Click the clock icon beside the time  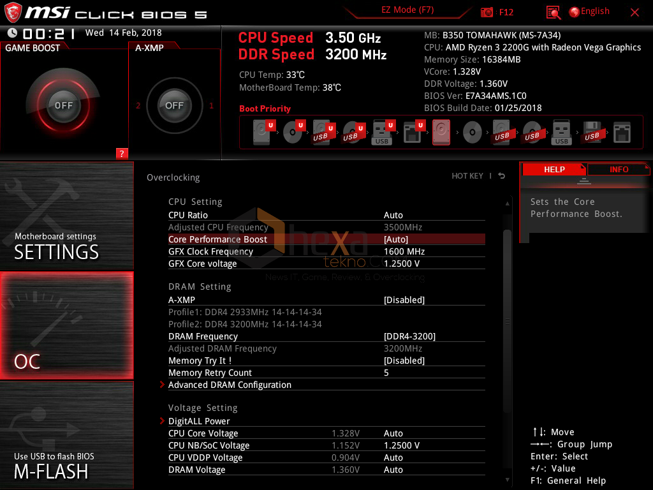coord(13,33)
